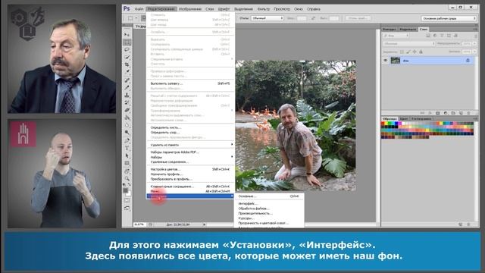Click the refine edge button in options bar

[x=358, y=18]
